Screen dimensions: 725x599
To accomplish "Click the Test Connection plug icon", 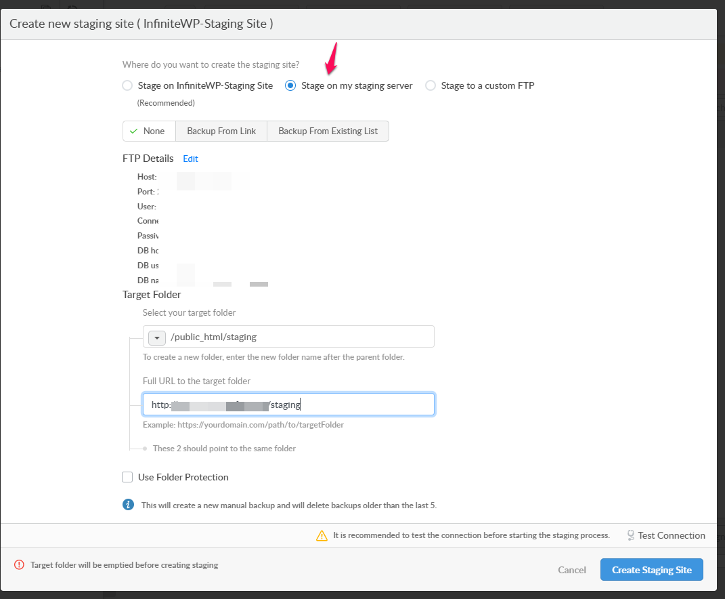I will (631, 535).
